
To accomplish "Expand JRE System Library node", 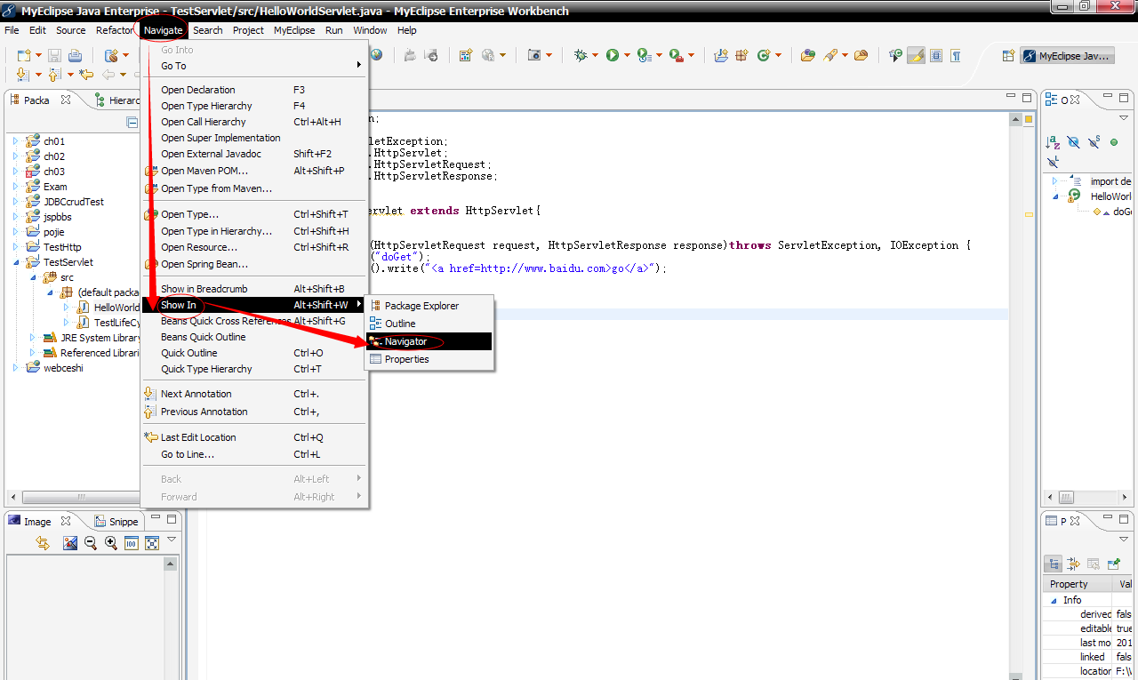I will coord(32,338).
